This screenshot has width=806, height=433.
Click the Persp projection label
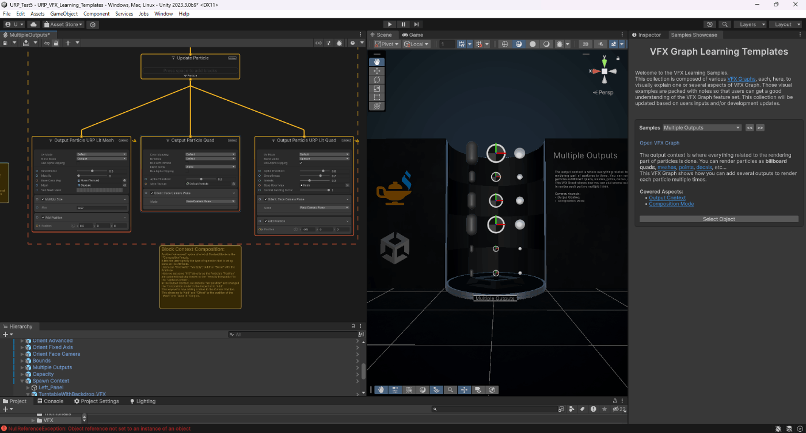(604, 92)
